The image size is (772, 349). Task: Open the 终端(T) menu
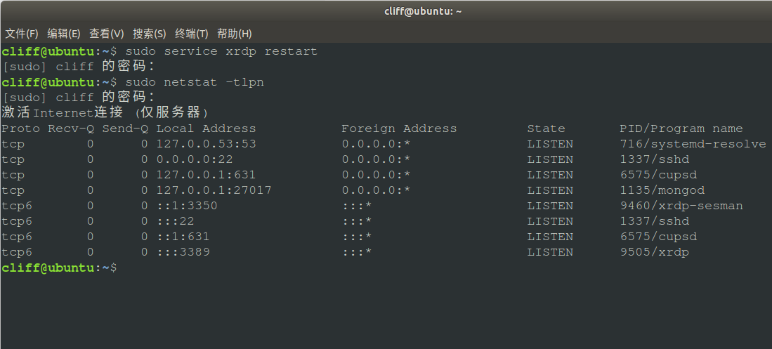[192, 34]
